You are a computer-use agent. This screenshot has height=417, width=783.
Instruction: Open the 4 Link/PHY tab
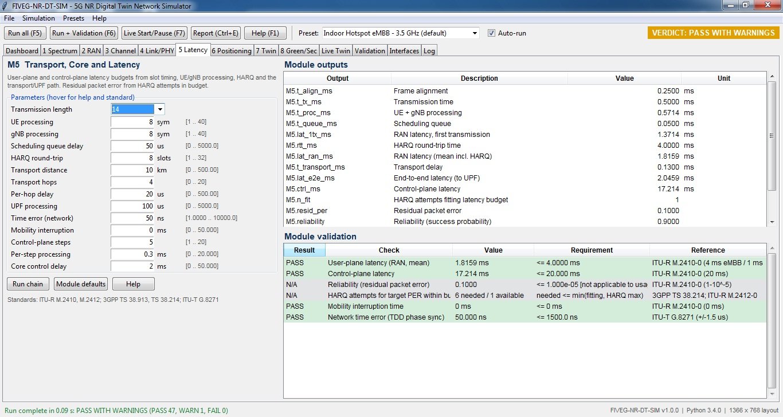click(157, 50)
